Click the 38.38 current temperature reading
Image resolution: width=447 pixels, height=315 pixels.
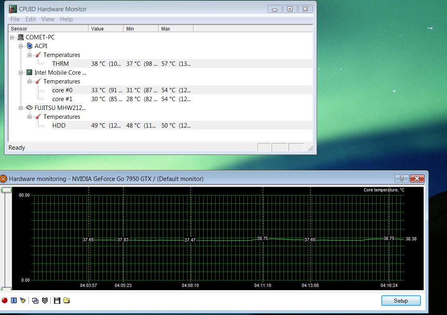[411, 239]
